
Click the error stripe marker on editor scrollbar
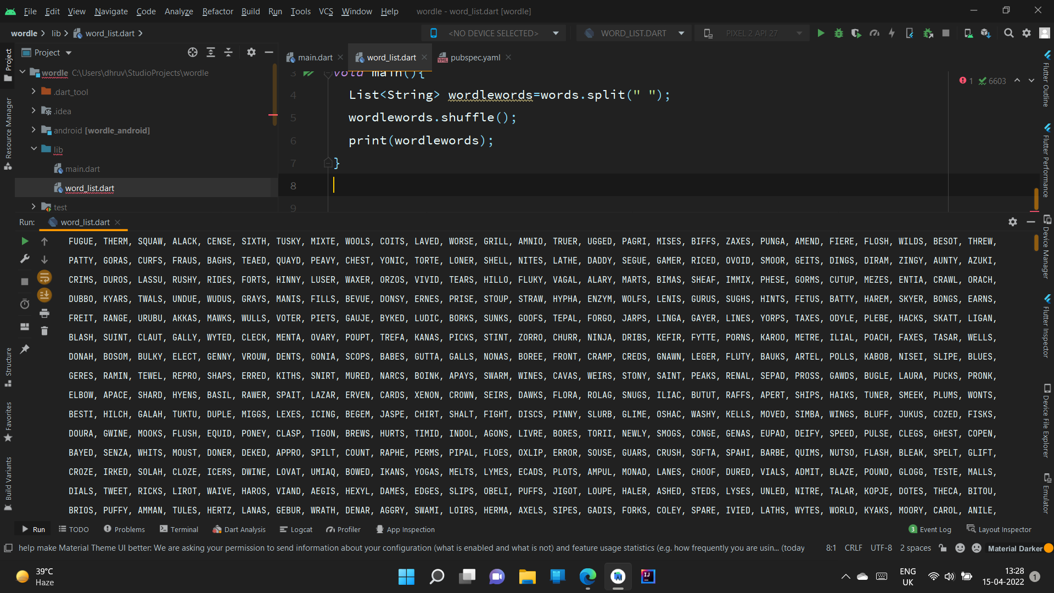pyautogui.click(x=1034, y=210)
